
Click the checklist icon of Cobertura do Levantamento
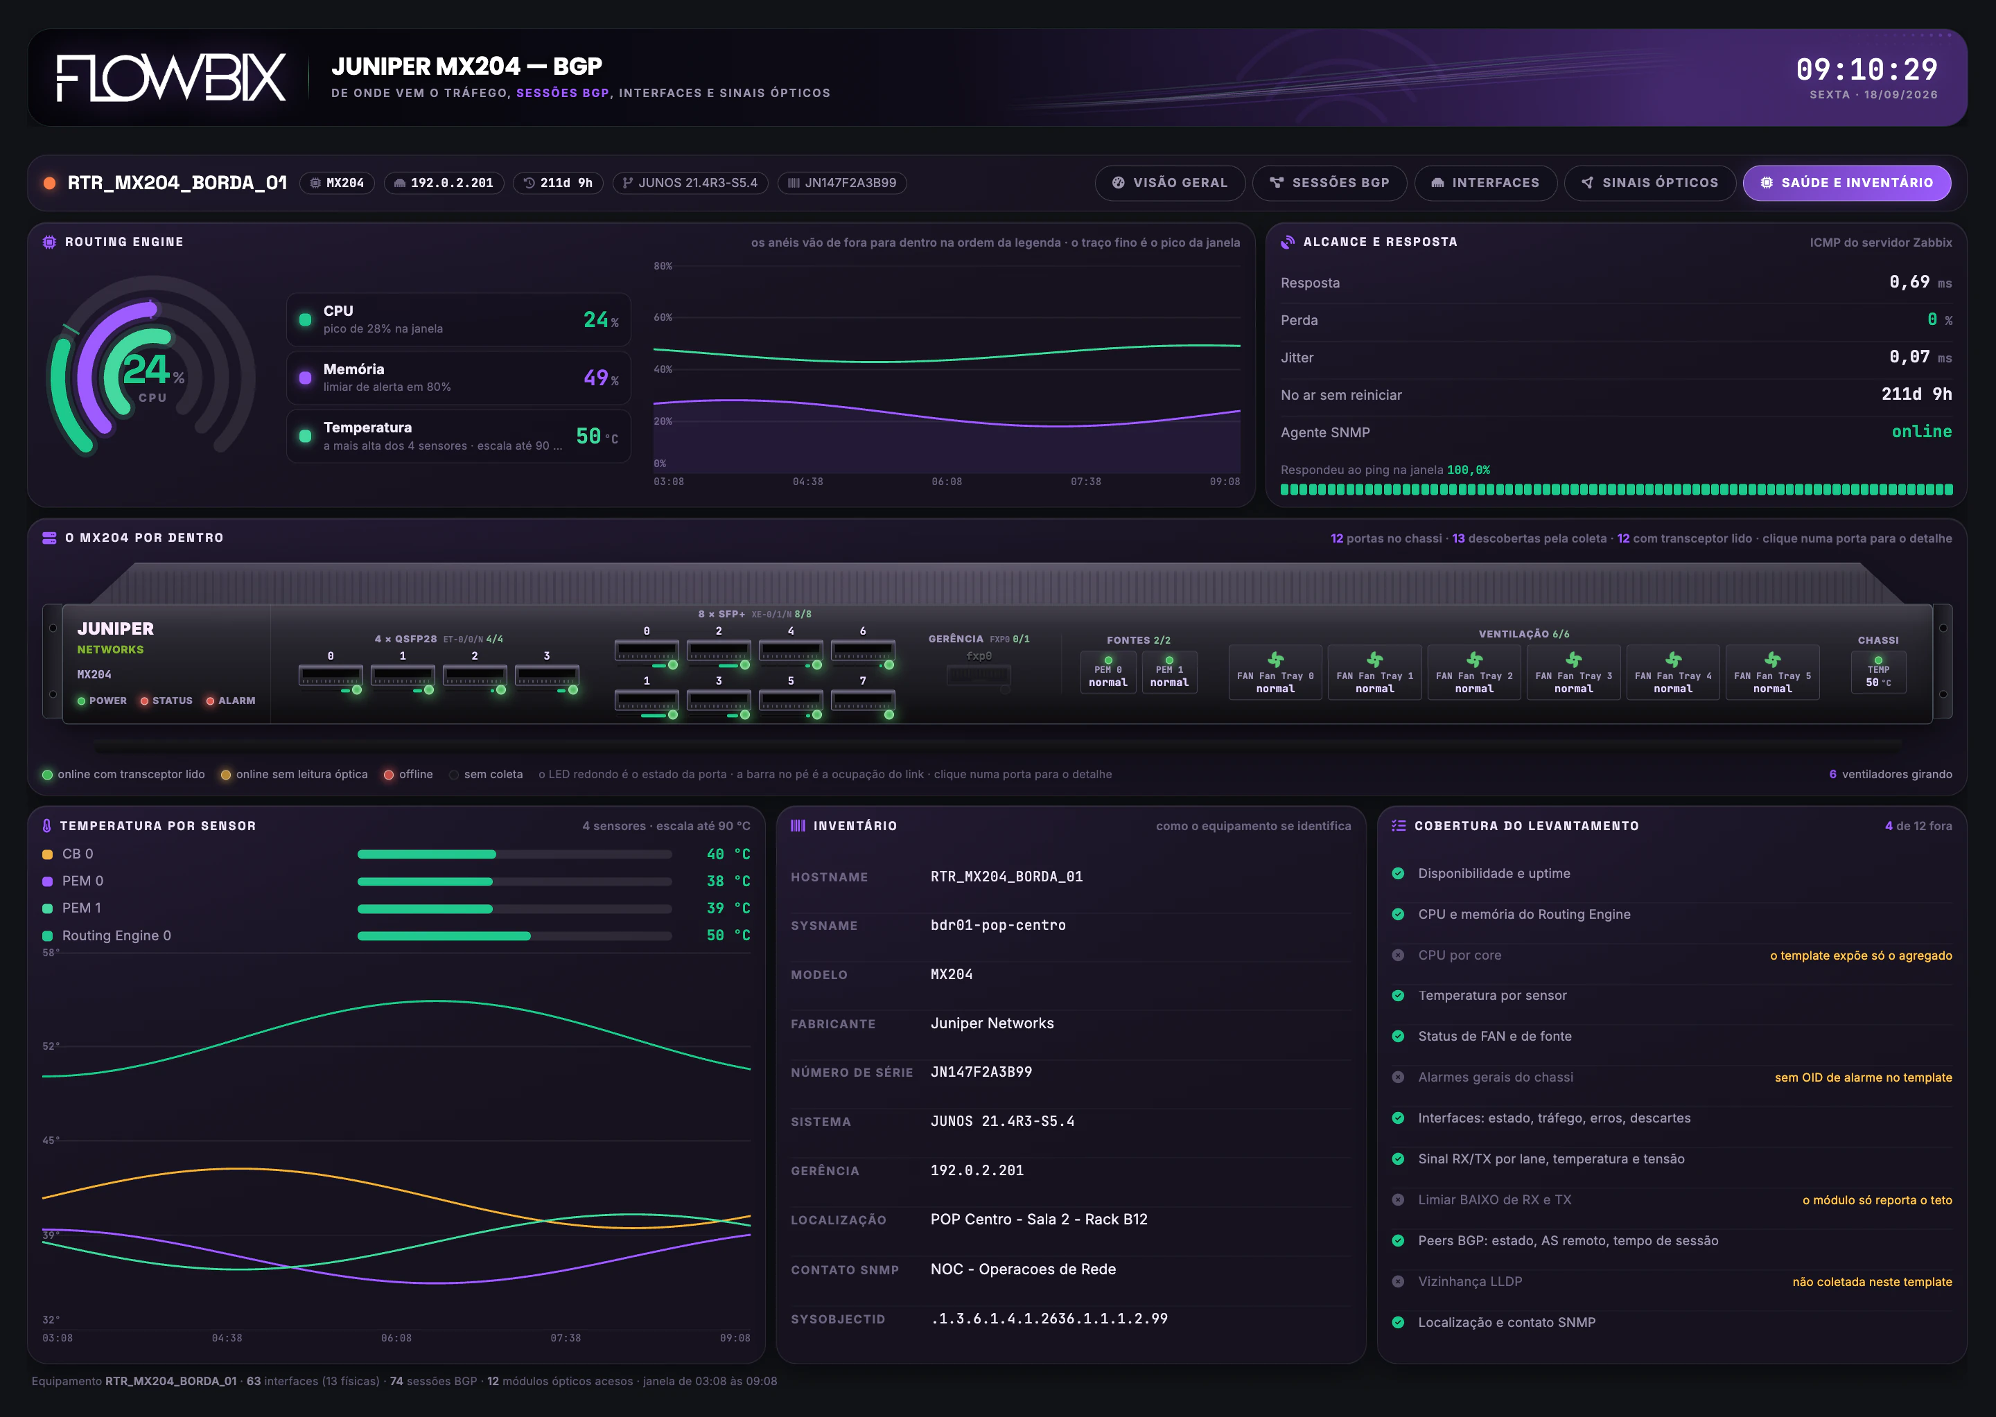pos(1398,825)
